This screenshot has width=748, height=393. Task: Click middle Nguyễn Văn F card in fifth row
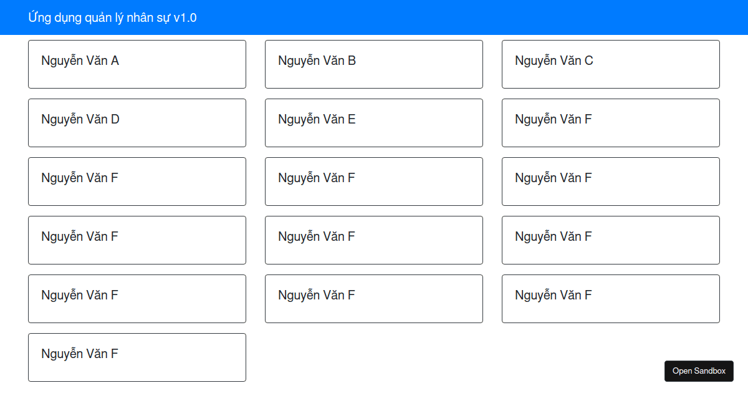coord(374,299)
